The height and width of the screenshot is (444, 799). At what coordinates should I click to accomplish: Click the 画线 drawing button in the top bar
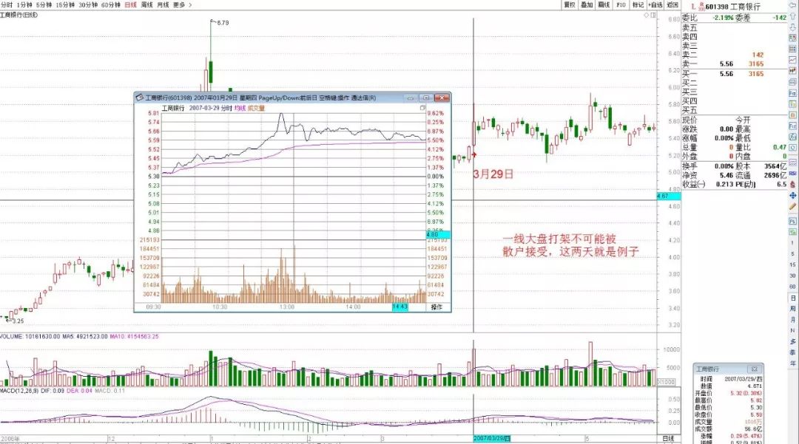click(604, 4)
